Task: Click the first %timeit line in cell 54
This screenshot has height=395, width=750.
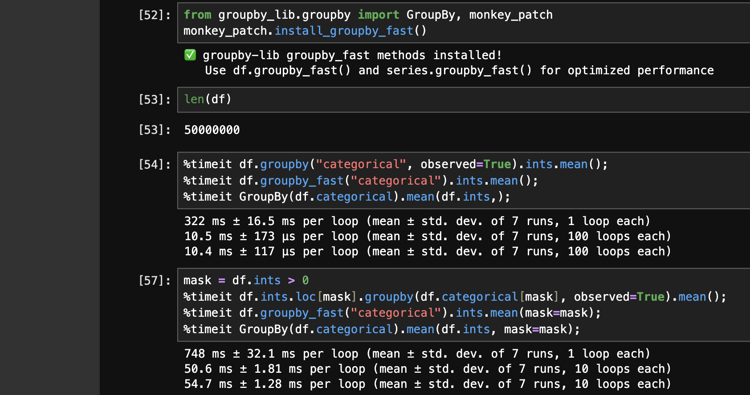Action: pos(395,165)
